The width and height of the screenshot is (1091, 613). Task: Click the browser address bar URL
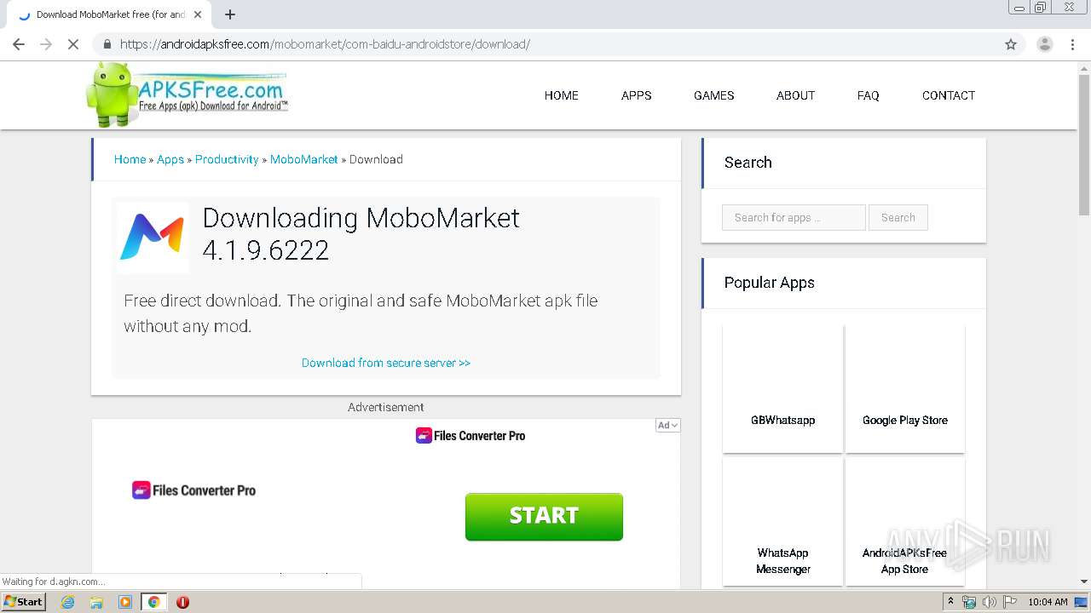tap(325, 44)
